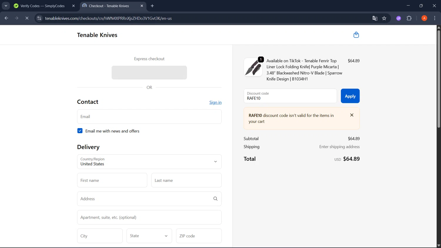
Task: Apply the discount code
Action: [350, 96]
